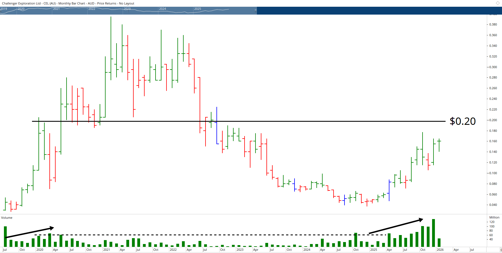Click the Jul label on the date axis
The height and width of the screenshot is (253, 502).
pos(5,250)
